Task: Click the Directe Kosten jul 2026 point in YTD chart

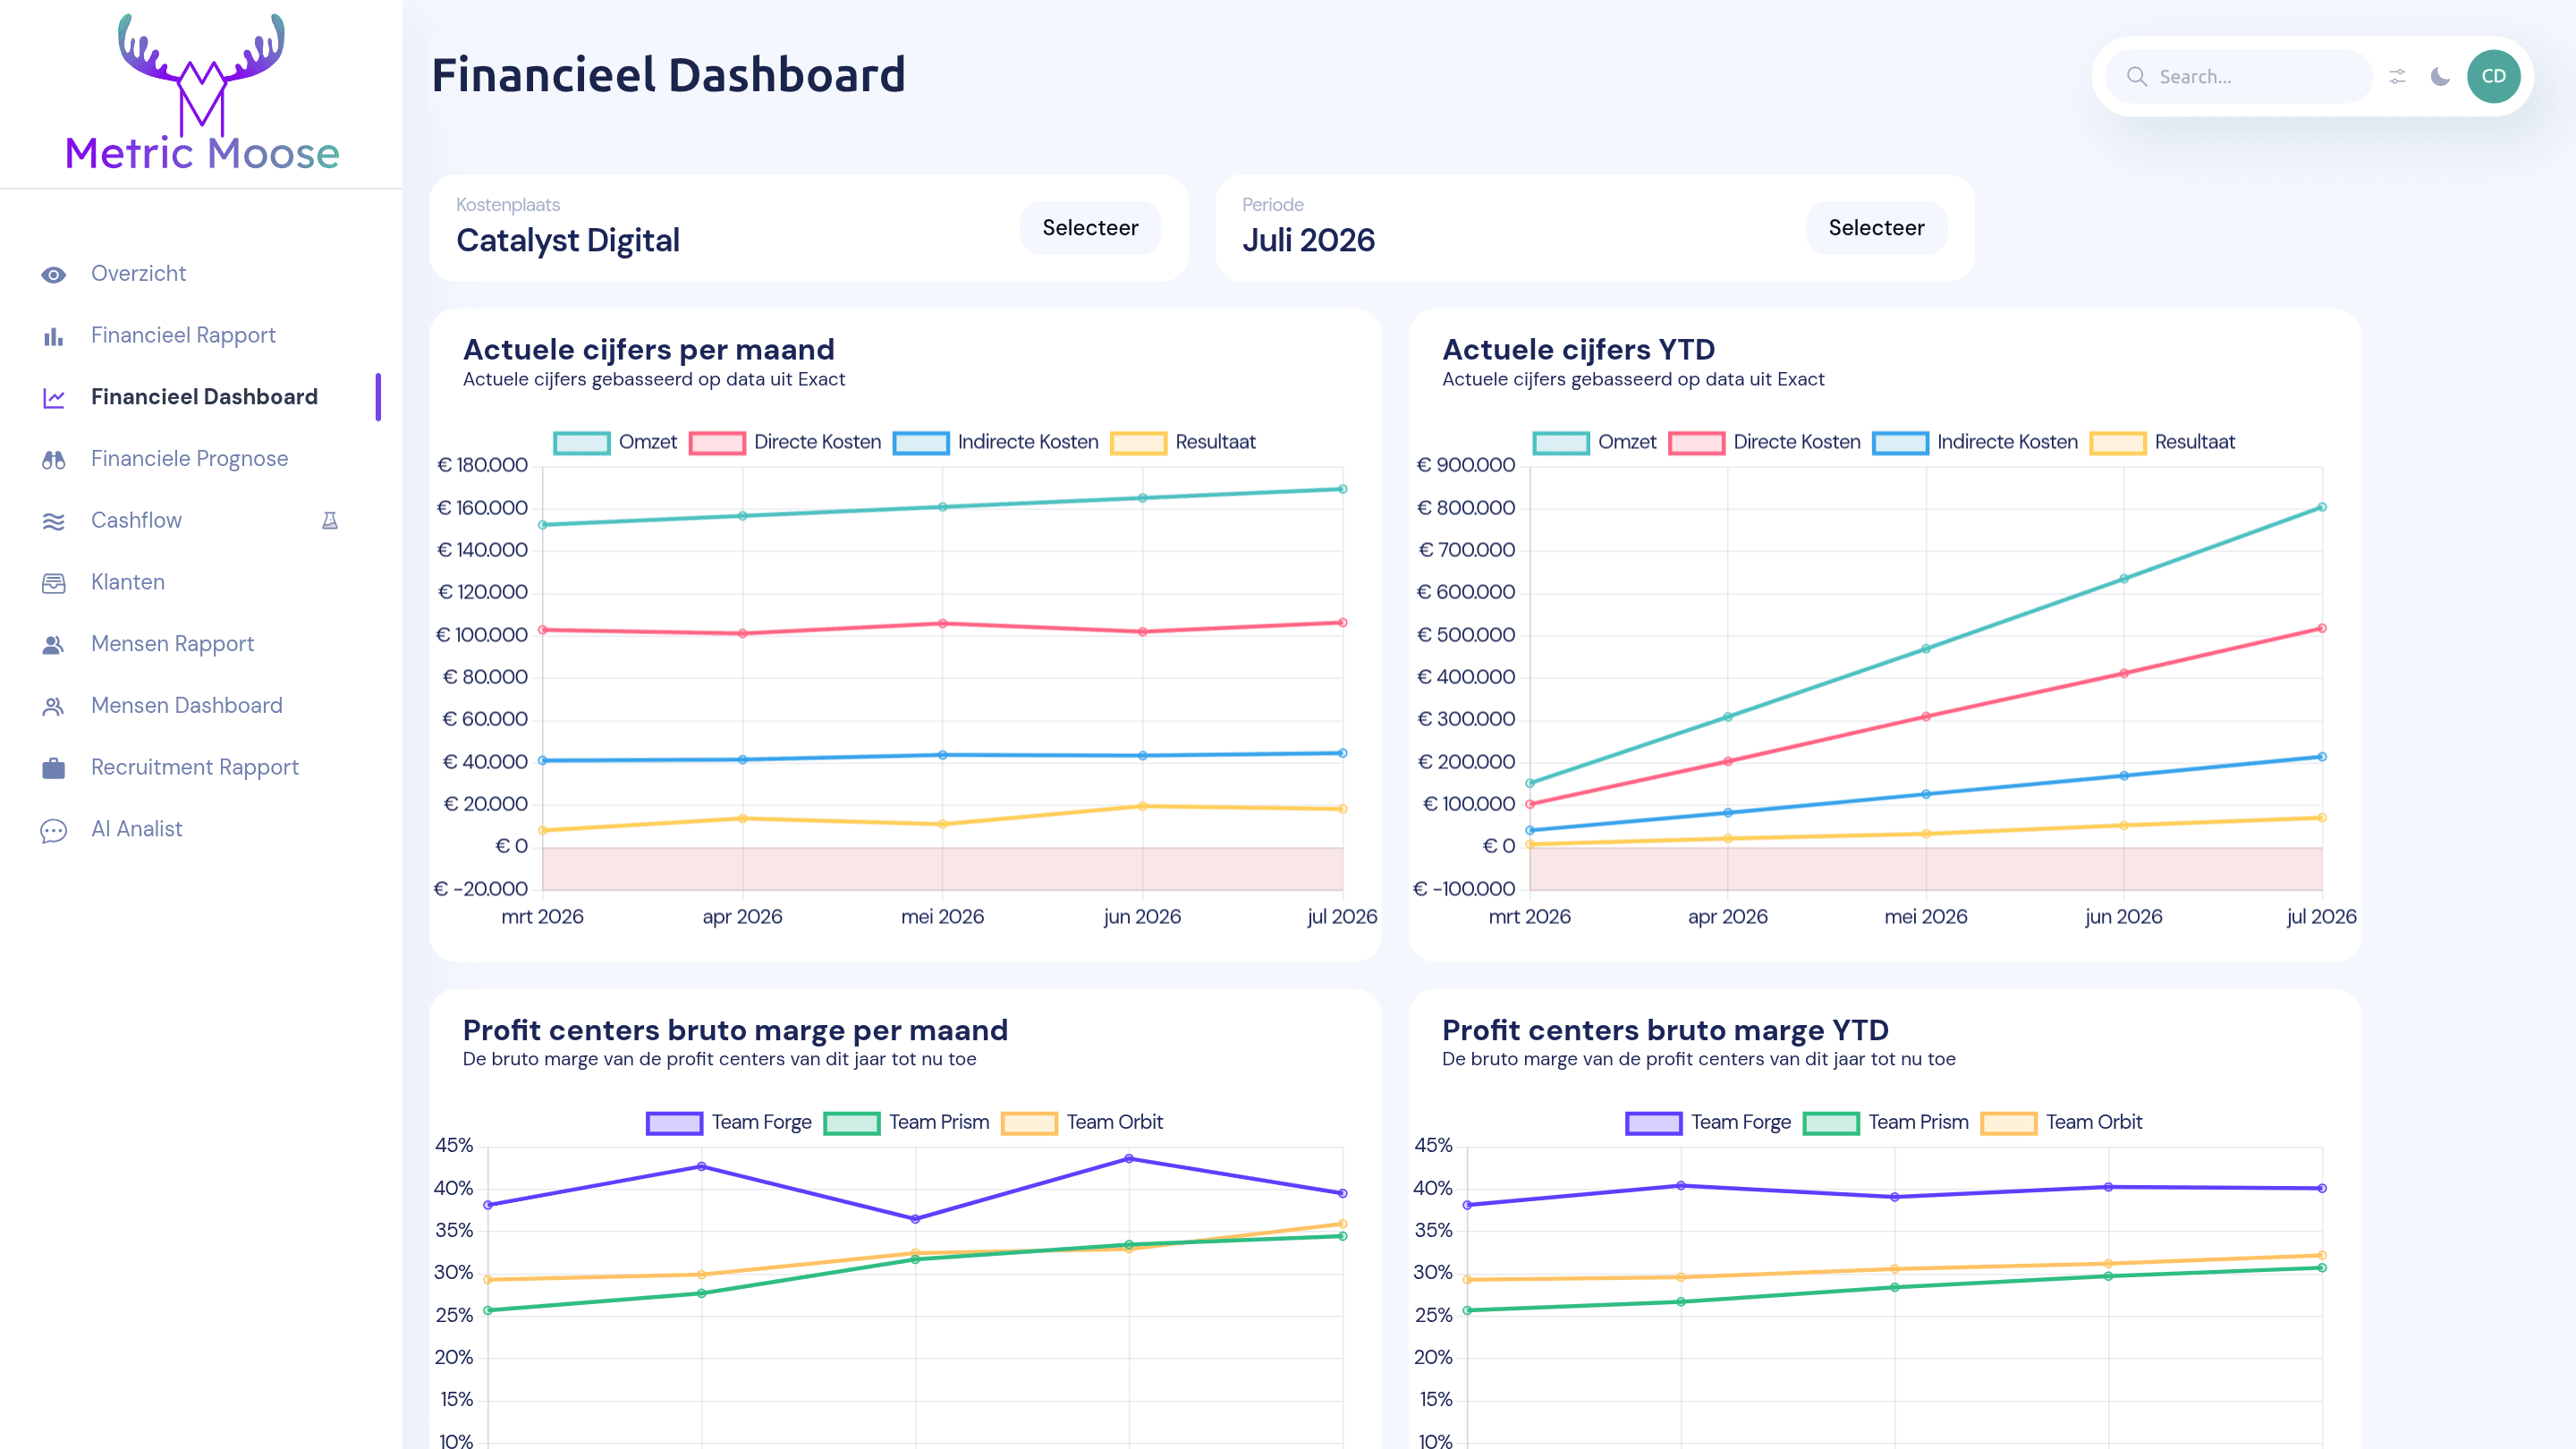Action: [2322, 628]
